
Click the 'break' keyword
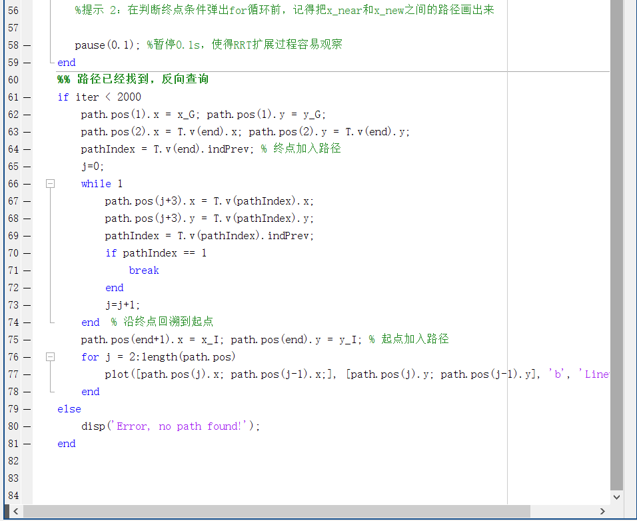pos(144,270)
